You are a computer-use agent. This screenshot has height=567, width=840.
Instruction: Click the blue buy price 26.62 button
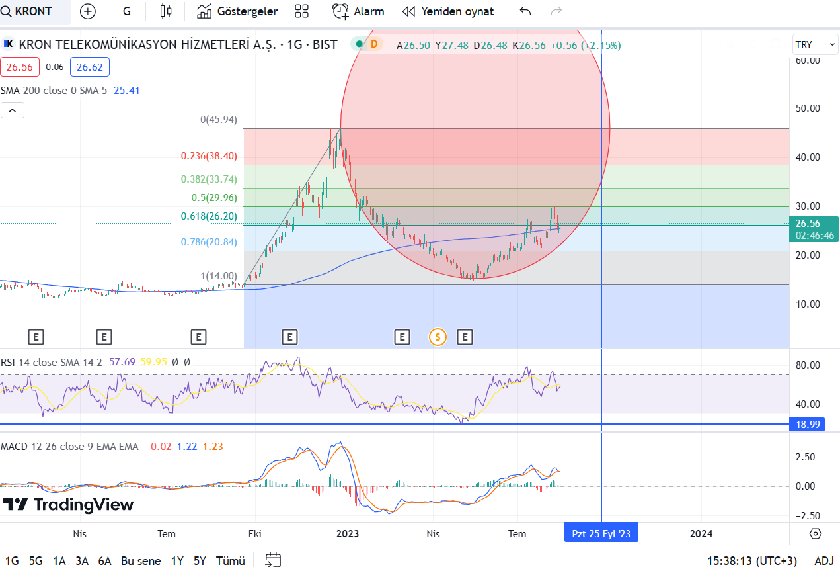[90, 67]
